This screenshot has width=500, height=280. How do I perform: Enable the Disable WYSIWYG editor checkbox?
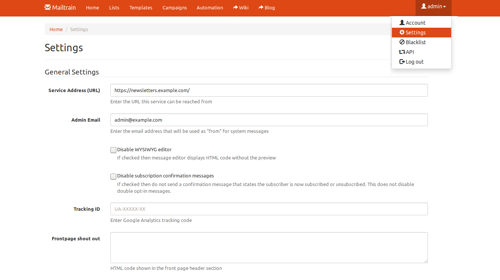(x=113, y=150)
